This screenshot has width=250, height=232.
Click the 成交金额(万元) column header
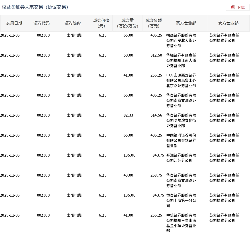154,23
